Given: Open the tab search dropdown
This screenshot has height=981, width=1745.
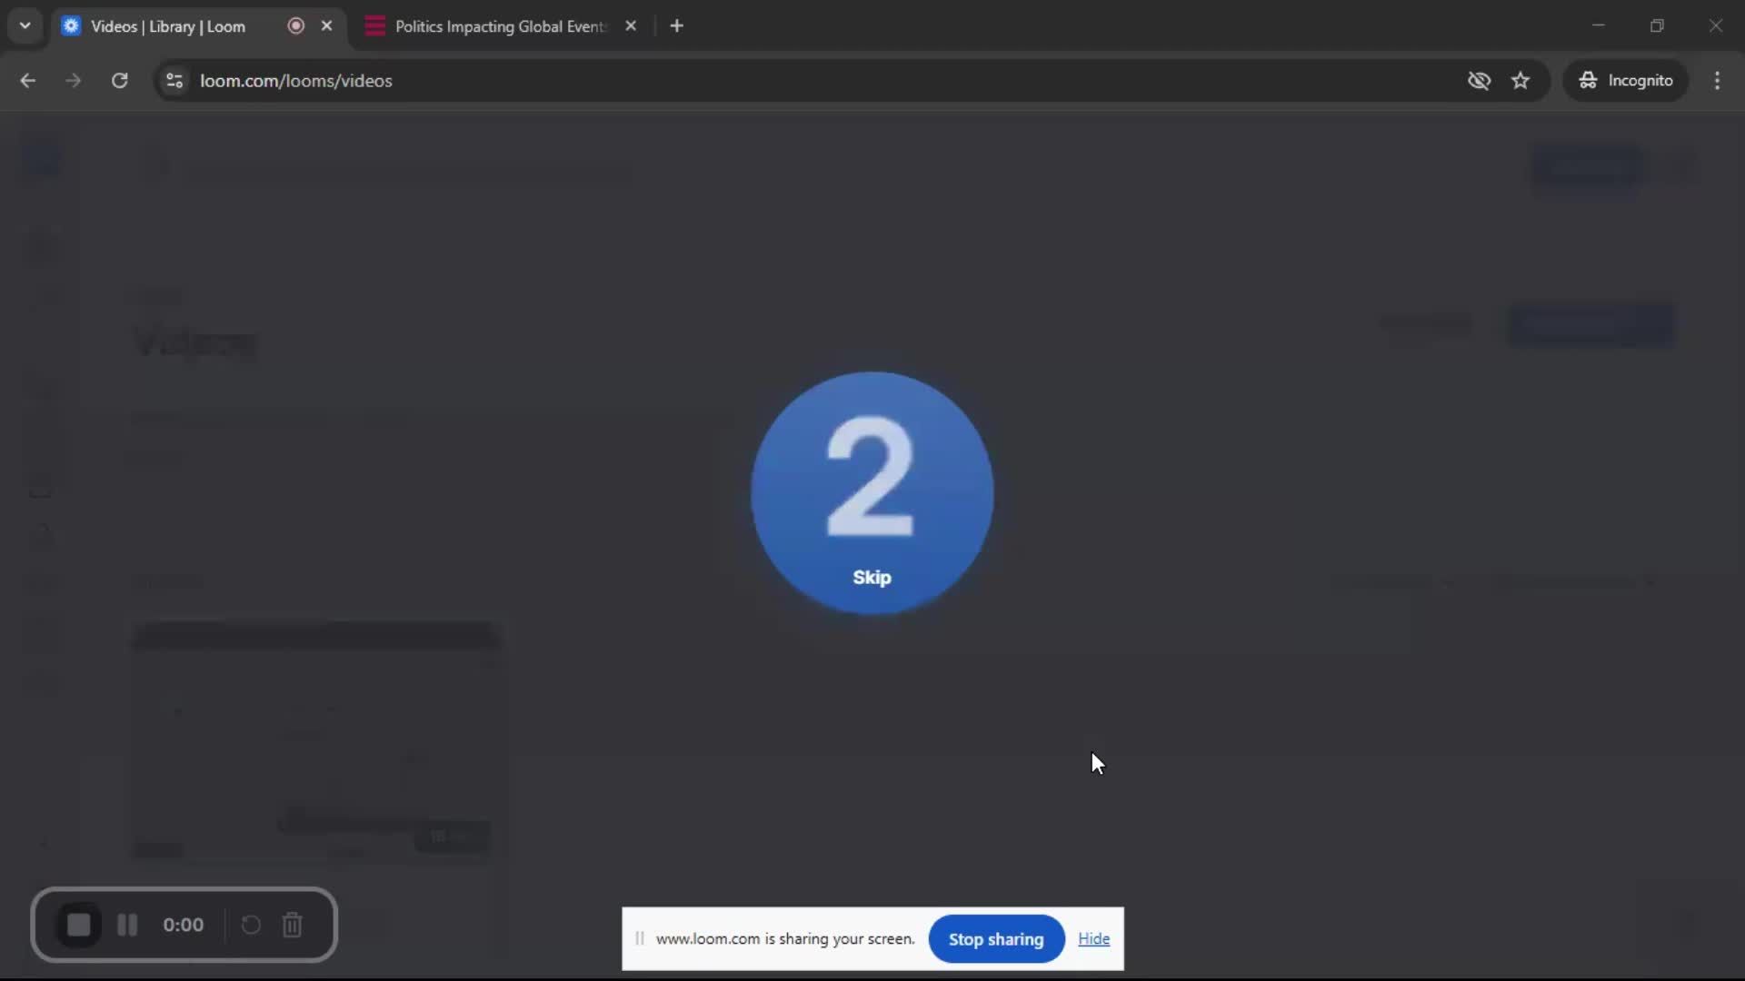Looking at the screenshot, I should [x=25, y=25].
